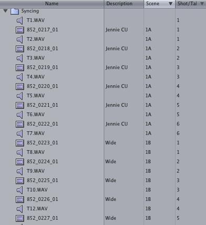Click the 852_0223_01 video clip icon
The image size is (206, 225).
(x=20, y=143)
